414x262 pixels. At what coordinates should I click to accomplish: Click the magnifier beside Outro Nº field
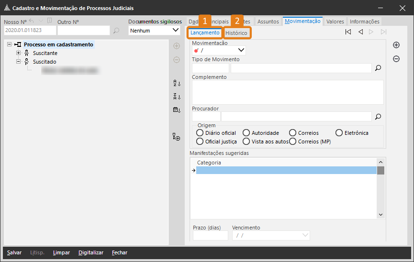click(x=116, y=31)
